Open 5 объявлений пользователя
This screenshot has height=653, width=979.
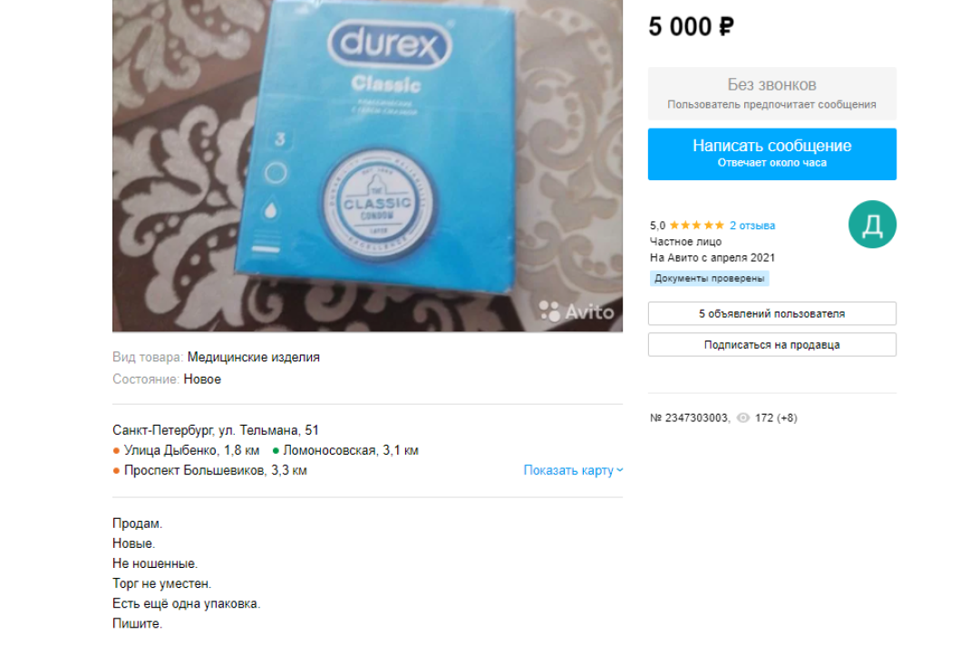(771, 313)
